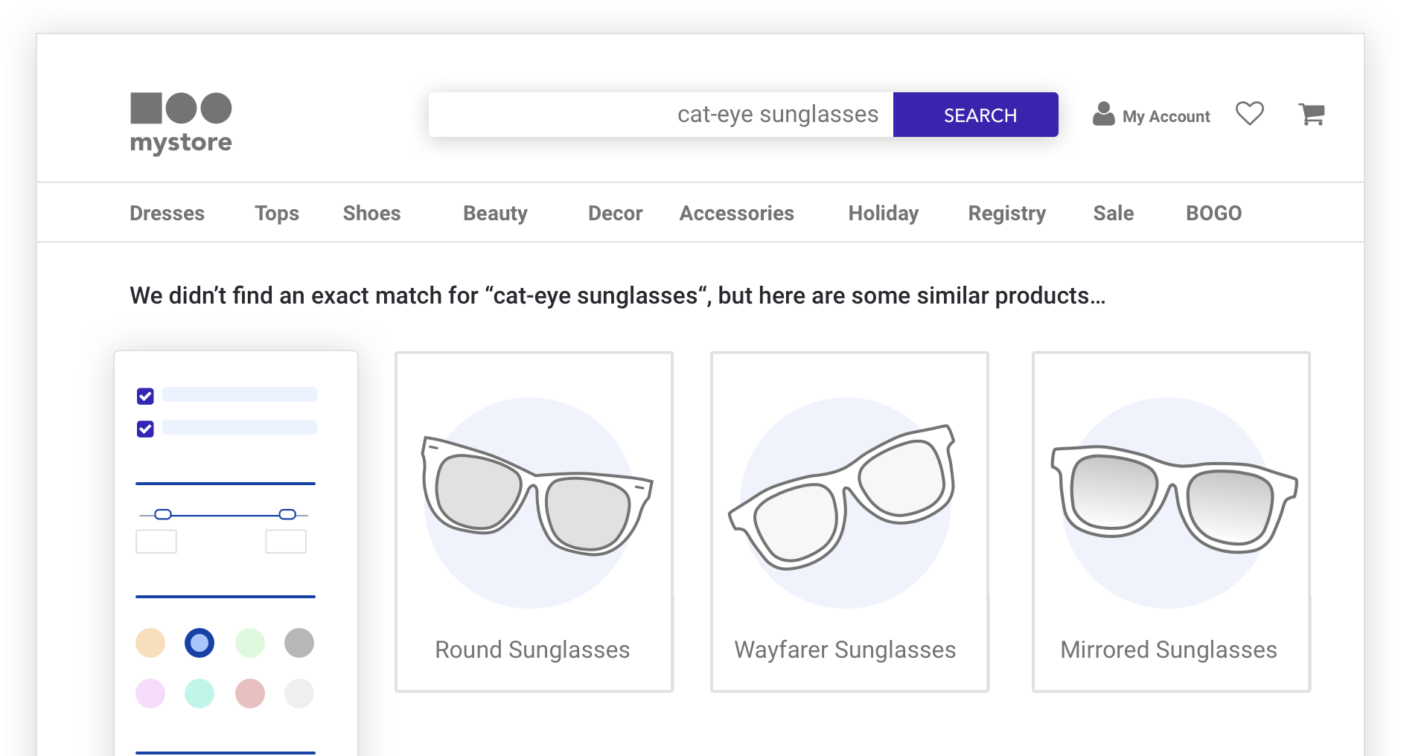Image resolution: width=1401 pixels, height=756 pixels.
Task: Go to the Sale category
Action: pos(1113,214)
